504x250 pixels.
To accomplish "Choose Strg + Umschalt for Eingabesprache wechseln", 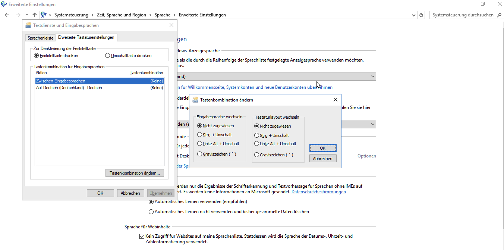I will 215,135.
